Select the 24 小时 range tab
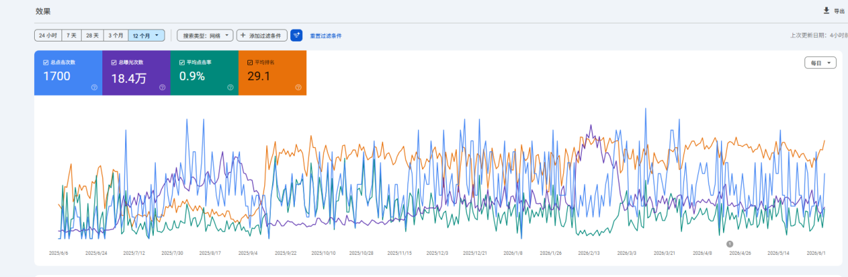The width and height of the screenshot is (848, 277). coord(47,35)
